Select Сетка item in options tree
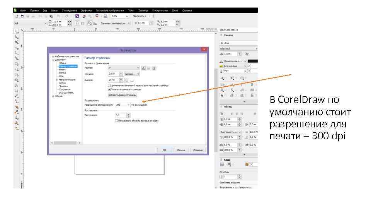This screenshot has height=209, width=371. pos(62,83)
